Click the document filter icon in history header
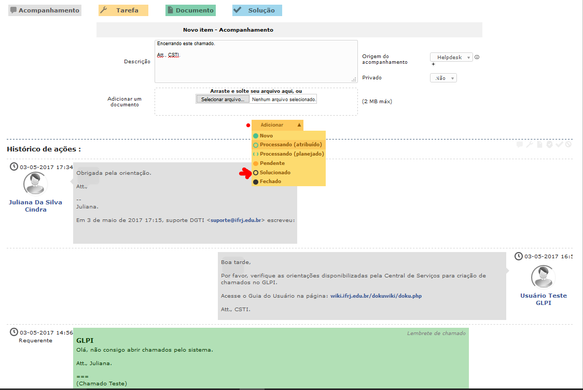Image resolution: width=583 pixels, height=390 pixels. tap(539, 145)
